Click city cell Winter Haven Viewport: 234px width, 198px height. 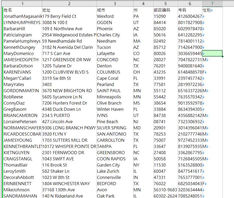(x=115, y=109)
